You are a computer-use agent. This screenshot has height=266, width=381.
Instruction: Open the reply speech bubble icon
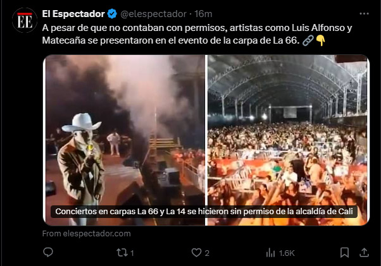[x=48, y=253]
